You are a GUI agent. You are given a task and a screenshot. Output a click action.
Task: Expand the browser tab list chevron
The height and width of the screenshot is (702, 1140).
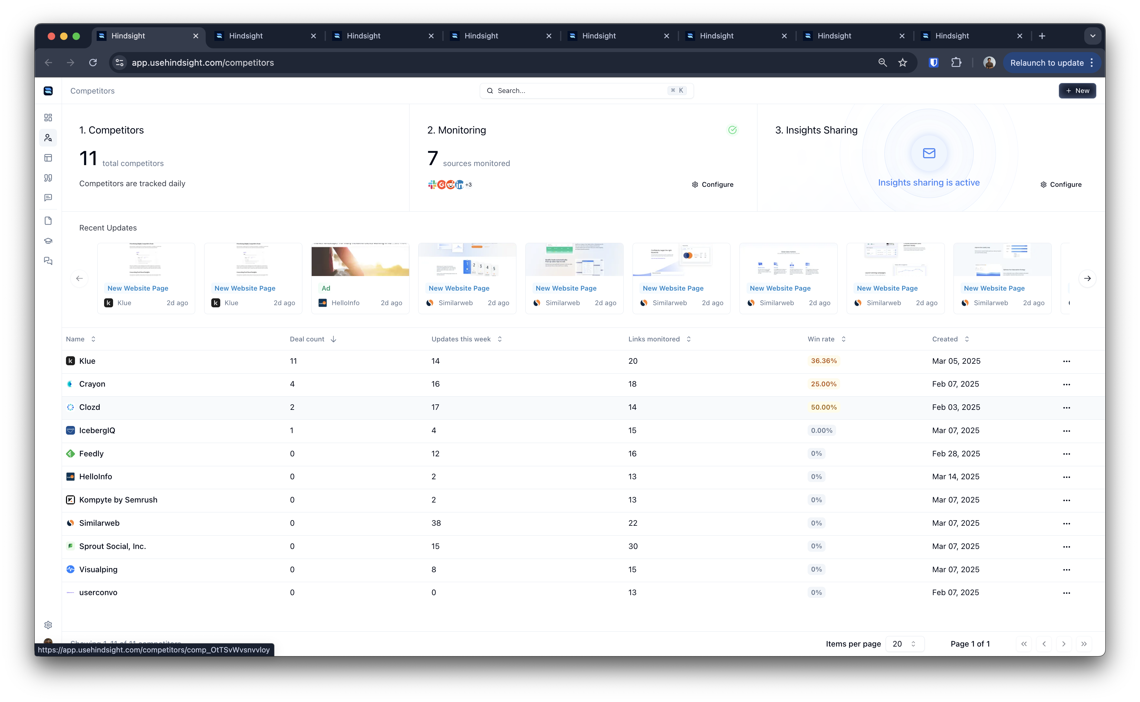tap(1093, 36)
